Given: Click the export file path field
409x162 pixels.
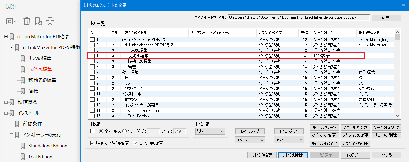Looking at the screenshot, I should 298,18.
